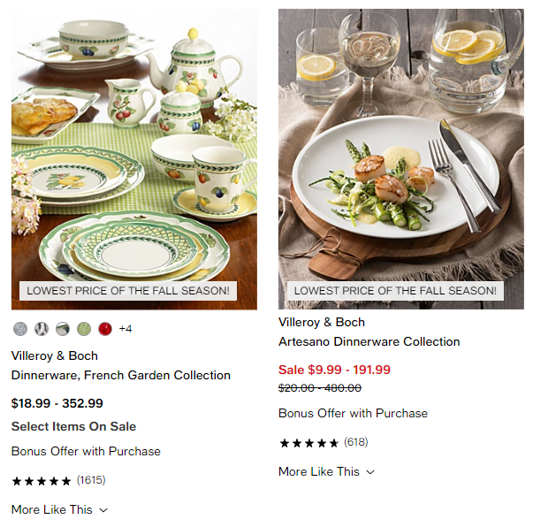The image size is (533, 527).
Task: Click the Dinnerware, French Garden Collection title
Action: tap(121, 375)
